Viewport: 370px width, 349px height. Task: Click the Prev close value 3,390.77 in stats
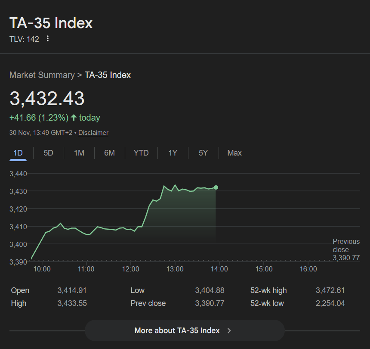(210, 303)
